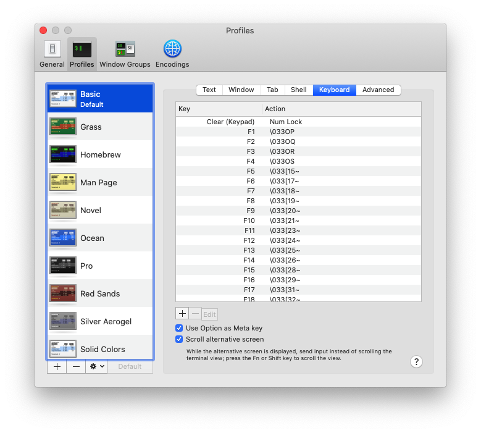Open the help button
This screenshot has height=433, width=481.
[x=416, y=362]
